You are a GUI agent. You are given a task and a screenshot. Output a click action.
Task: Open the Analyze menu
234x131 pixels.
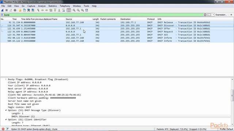point(42,6)
